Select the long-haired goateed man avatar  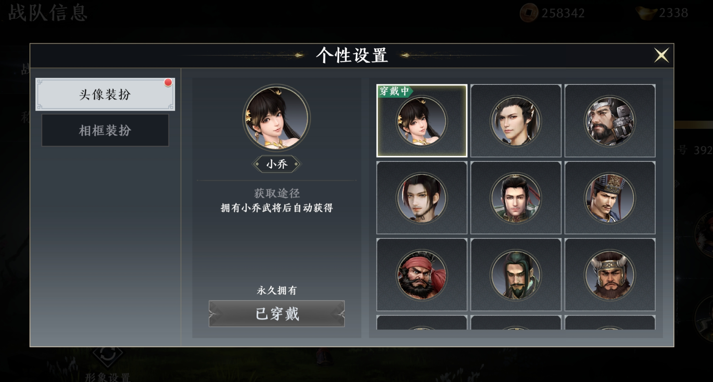click(x=422, y=198)
